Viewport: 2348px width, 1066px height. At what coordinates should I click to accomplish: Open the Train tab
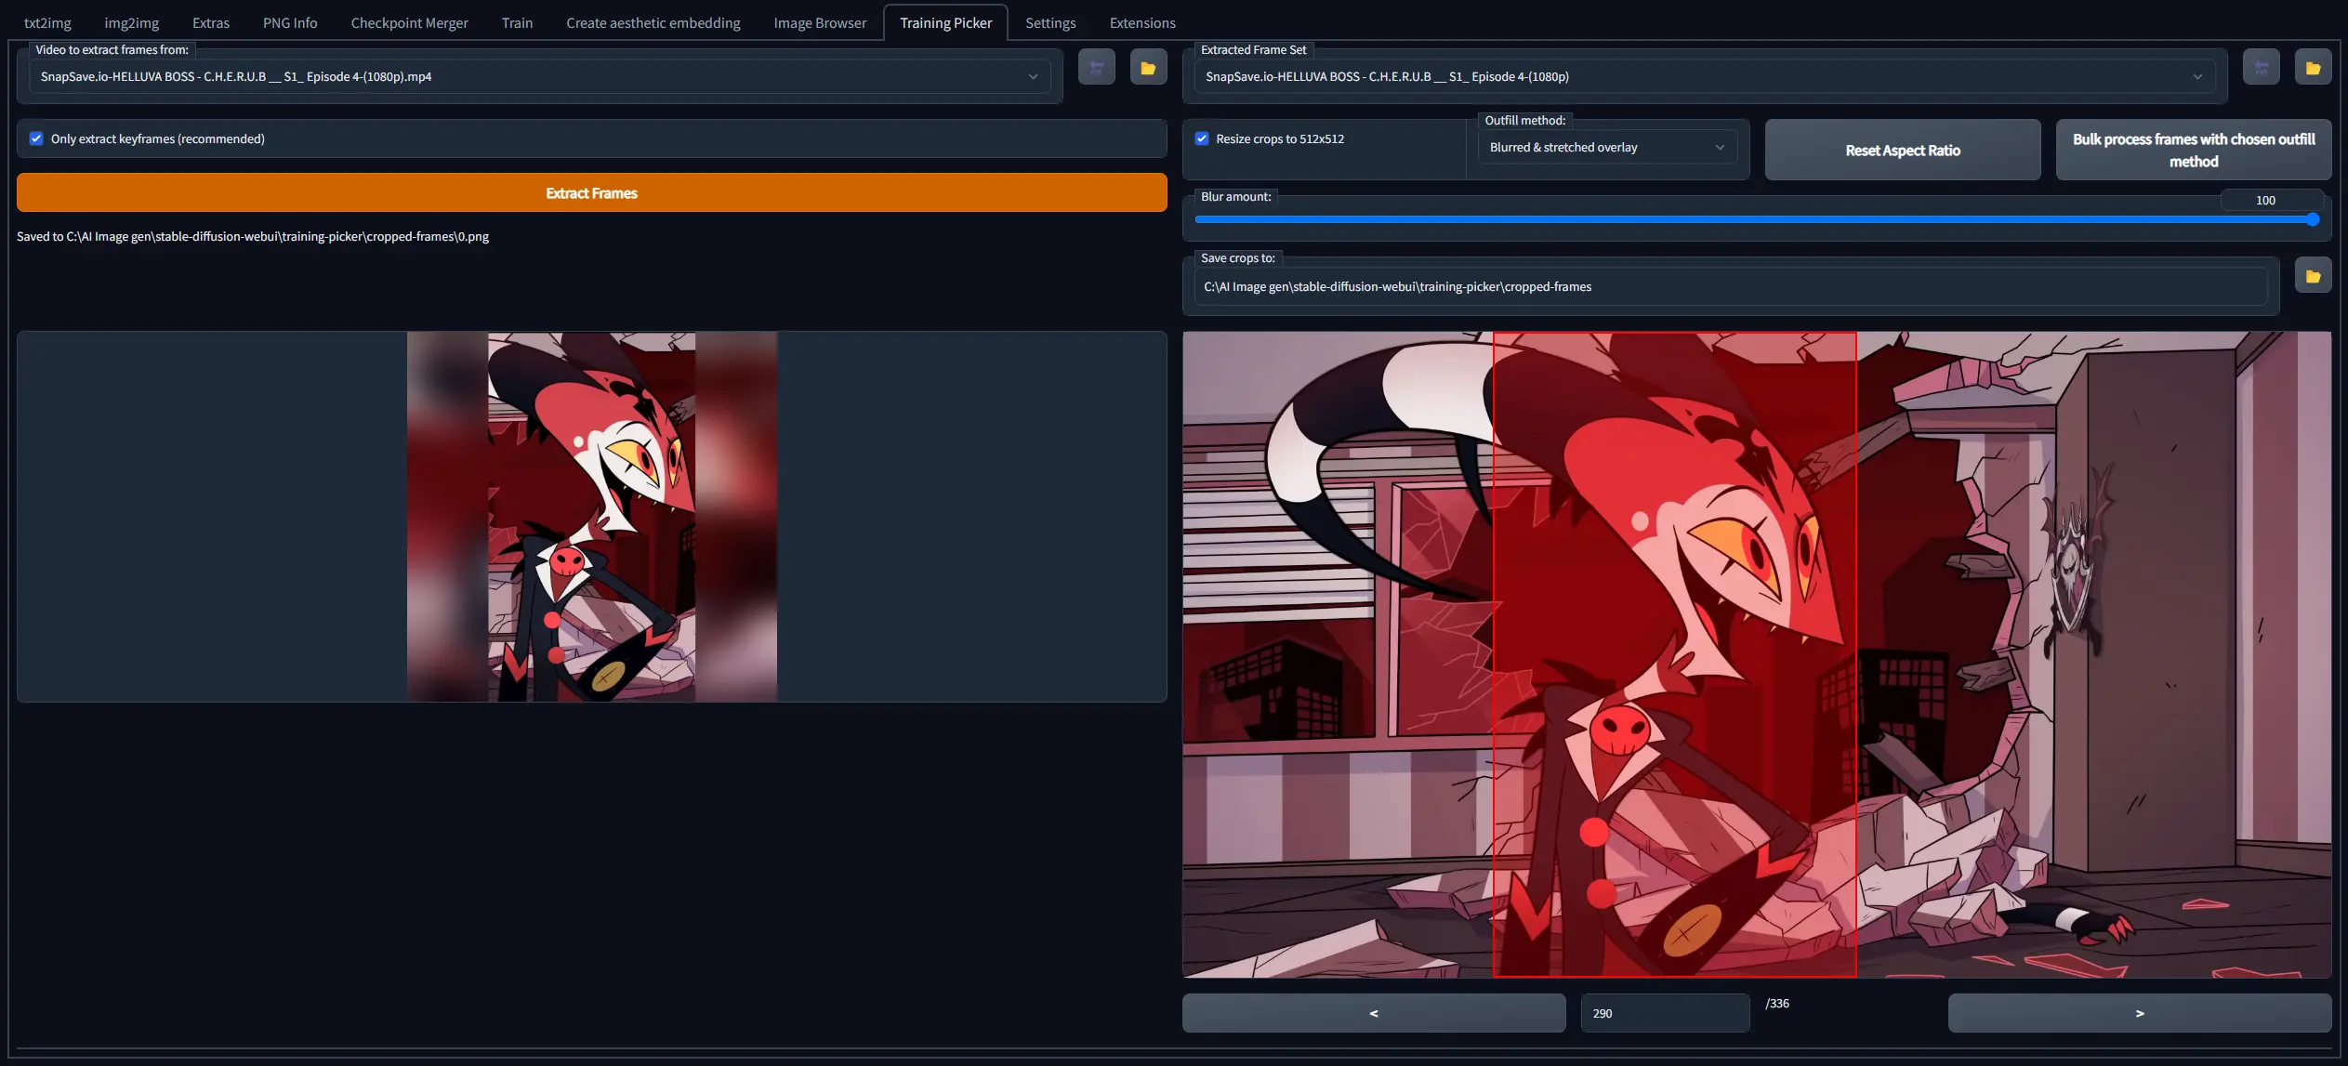(517, 22)
